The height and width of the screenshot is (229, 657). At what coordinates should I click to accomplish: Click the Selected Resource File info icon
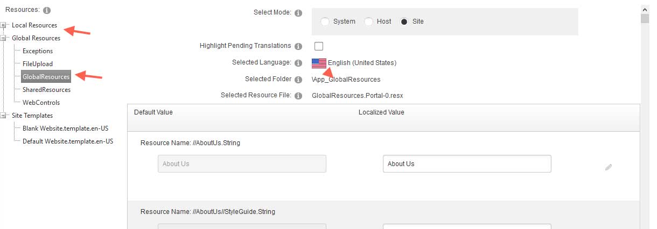coord(299,96)
